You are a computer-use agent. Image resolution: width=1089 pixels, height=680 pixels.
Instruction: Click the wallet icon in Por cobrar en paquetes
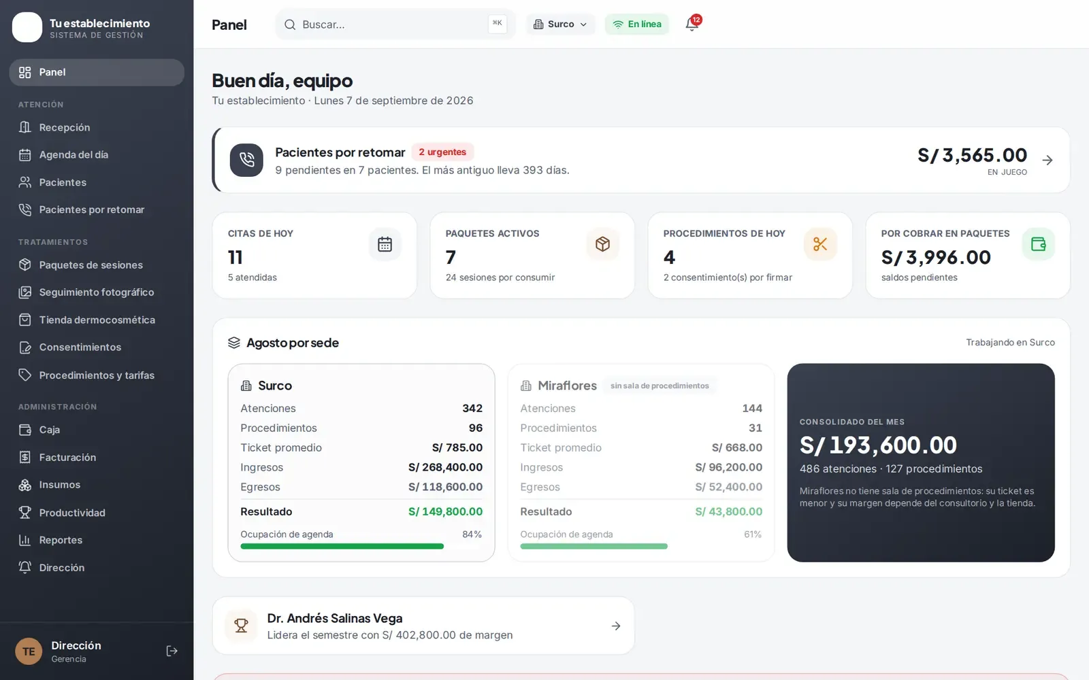[x=1038, y=244]
